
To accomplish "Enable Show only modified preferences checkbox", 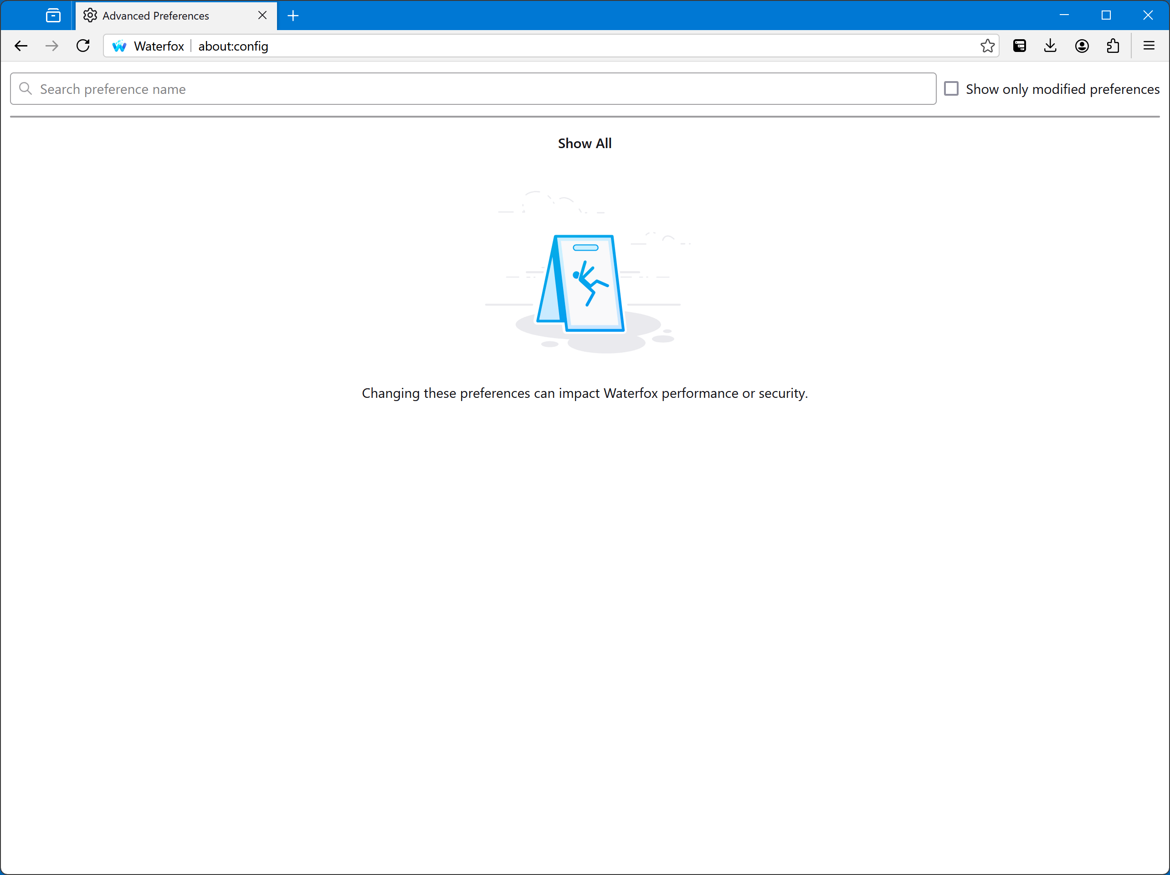I will 951,88.
